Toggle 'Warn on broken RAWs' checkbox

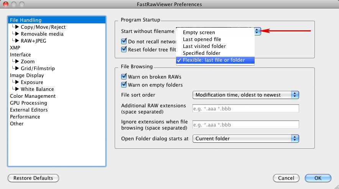(124, 77)
